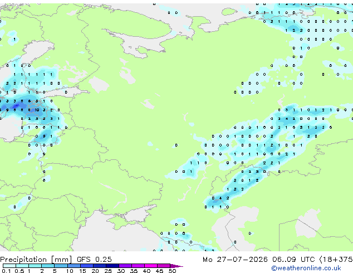Click the weatheronline.co.uk copyright link
Viewport: 353px width, 273px height.
tap(306, 268)
